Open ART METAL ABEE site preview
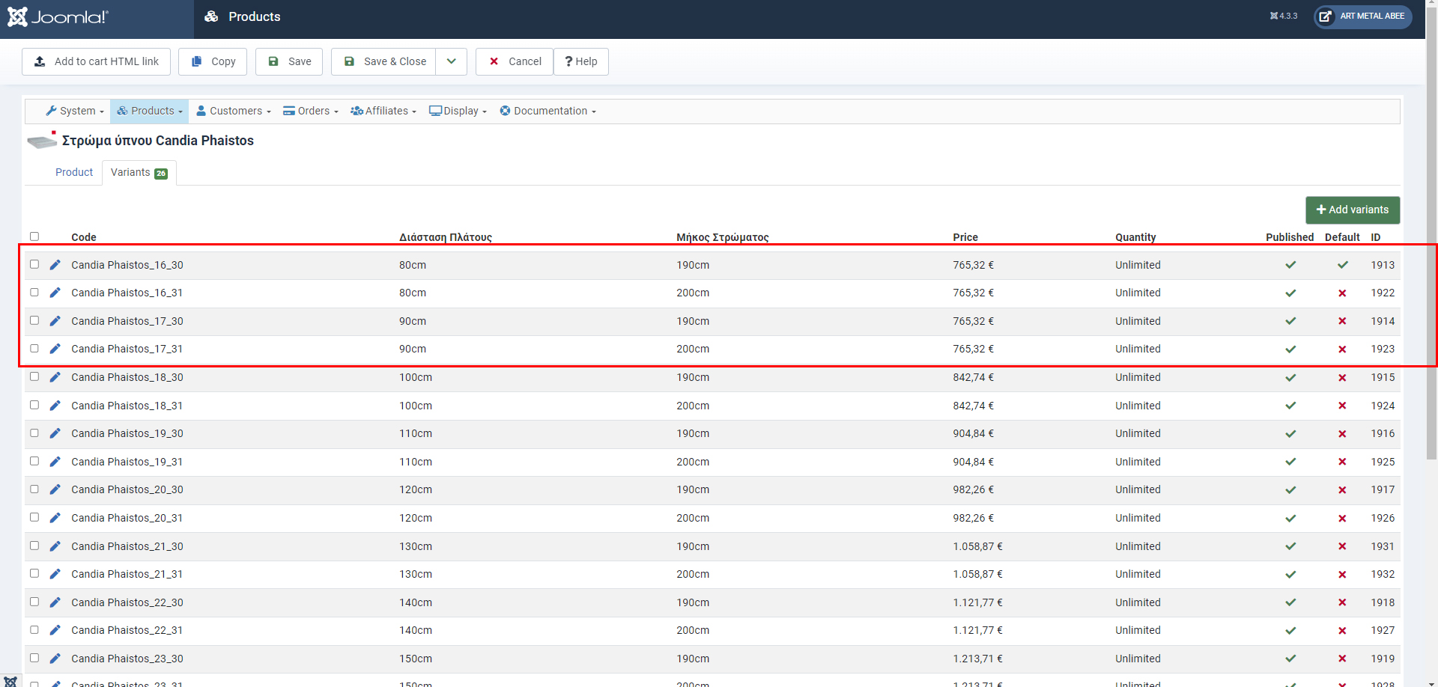This screenshot has width=1438, height=687. (x=1362, y=16)
